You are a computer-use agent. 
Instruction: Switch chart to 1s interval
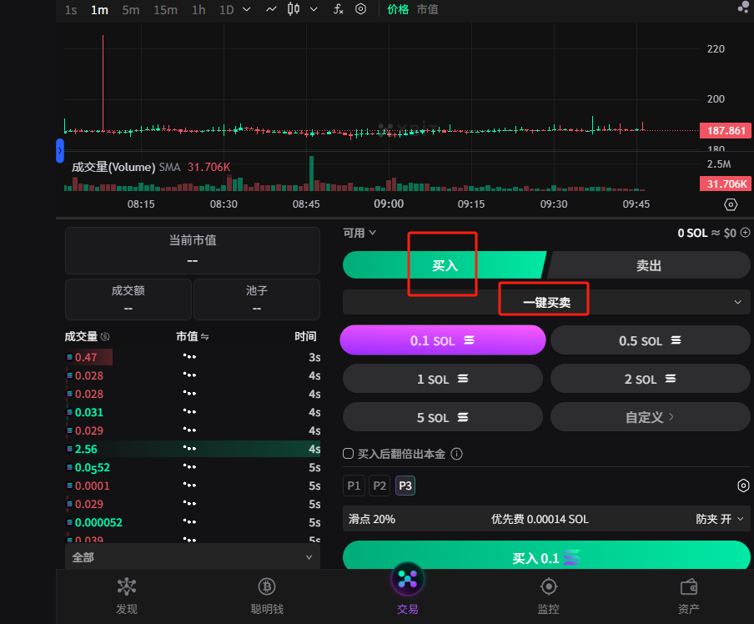71,10
